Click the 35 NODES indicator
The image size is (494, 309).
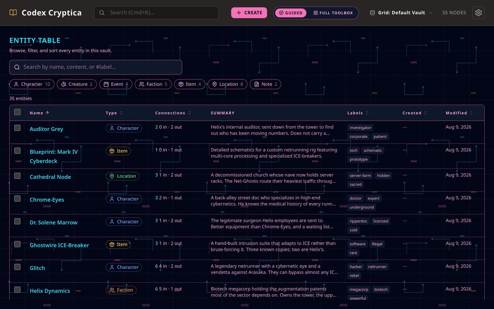point(454,13)
